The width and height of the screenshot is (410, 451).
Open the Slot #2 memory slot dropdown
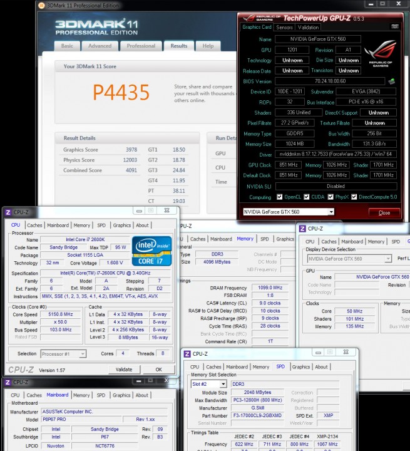223,384
